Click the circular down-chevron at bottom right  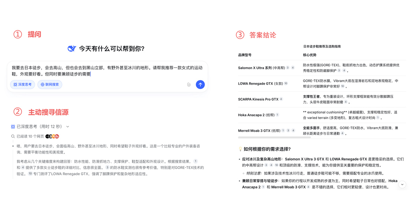coord(402,185)
